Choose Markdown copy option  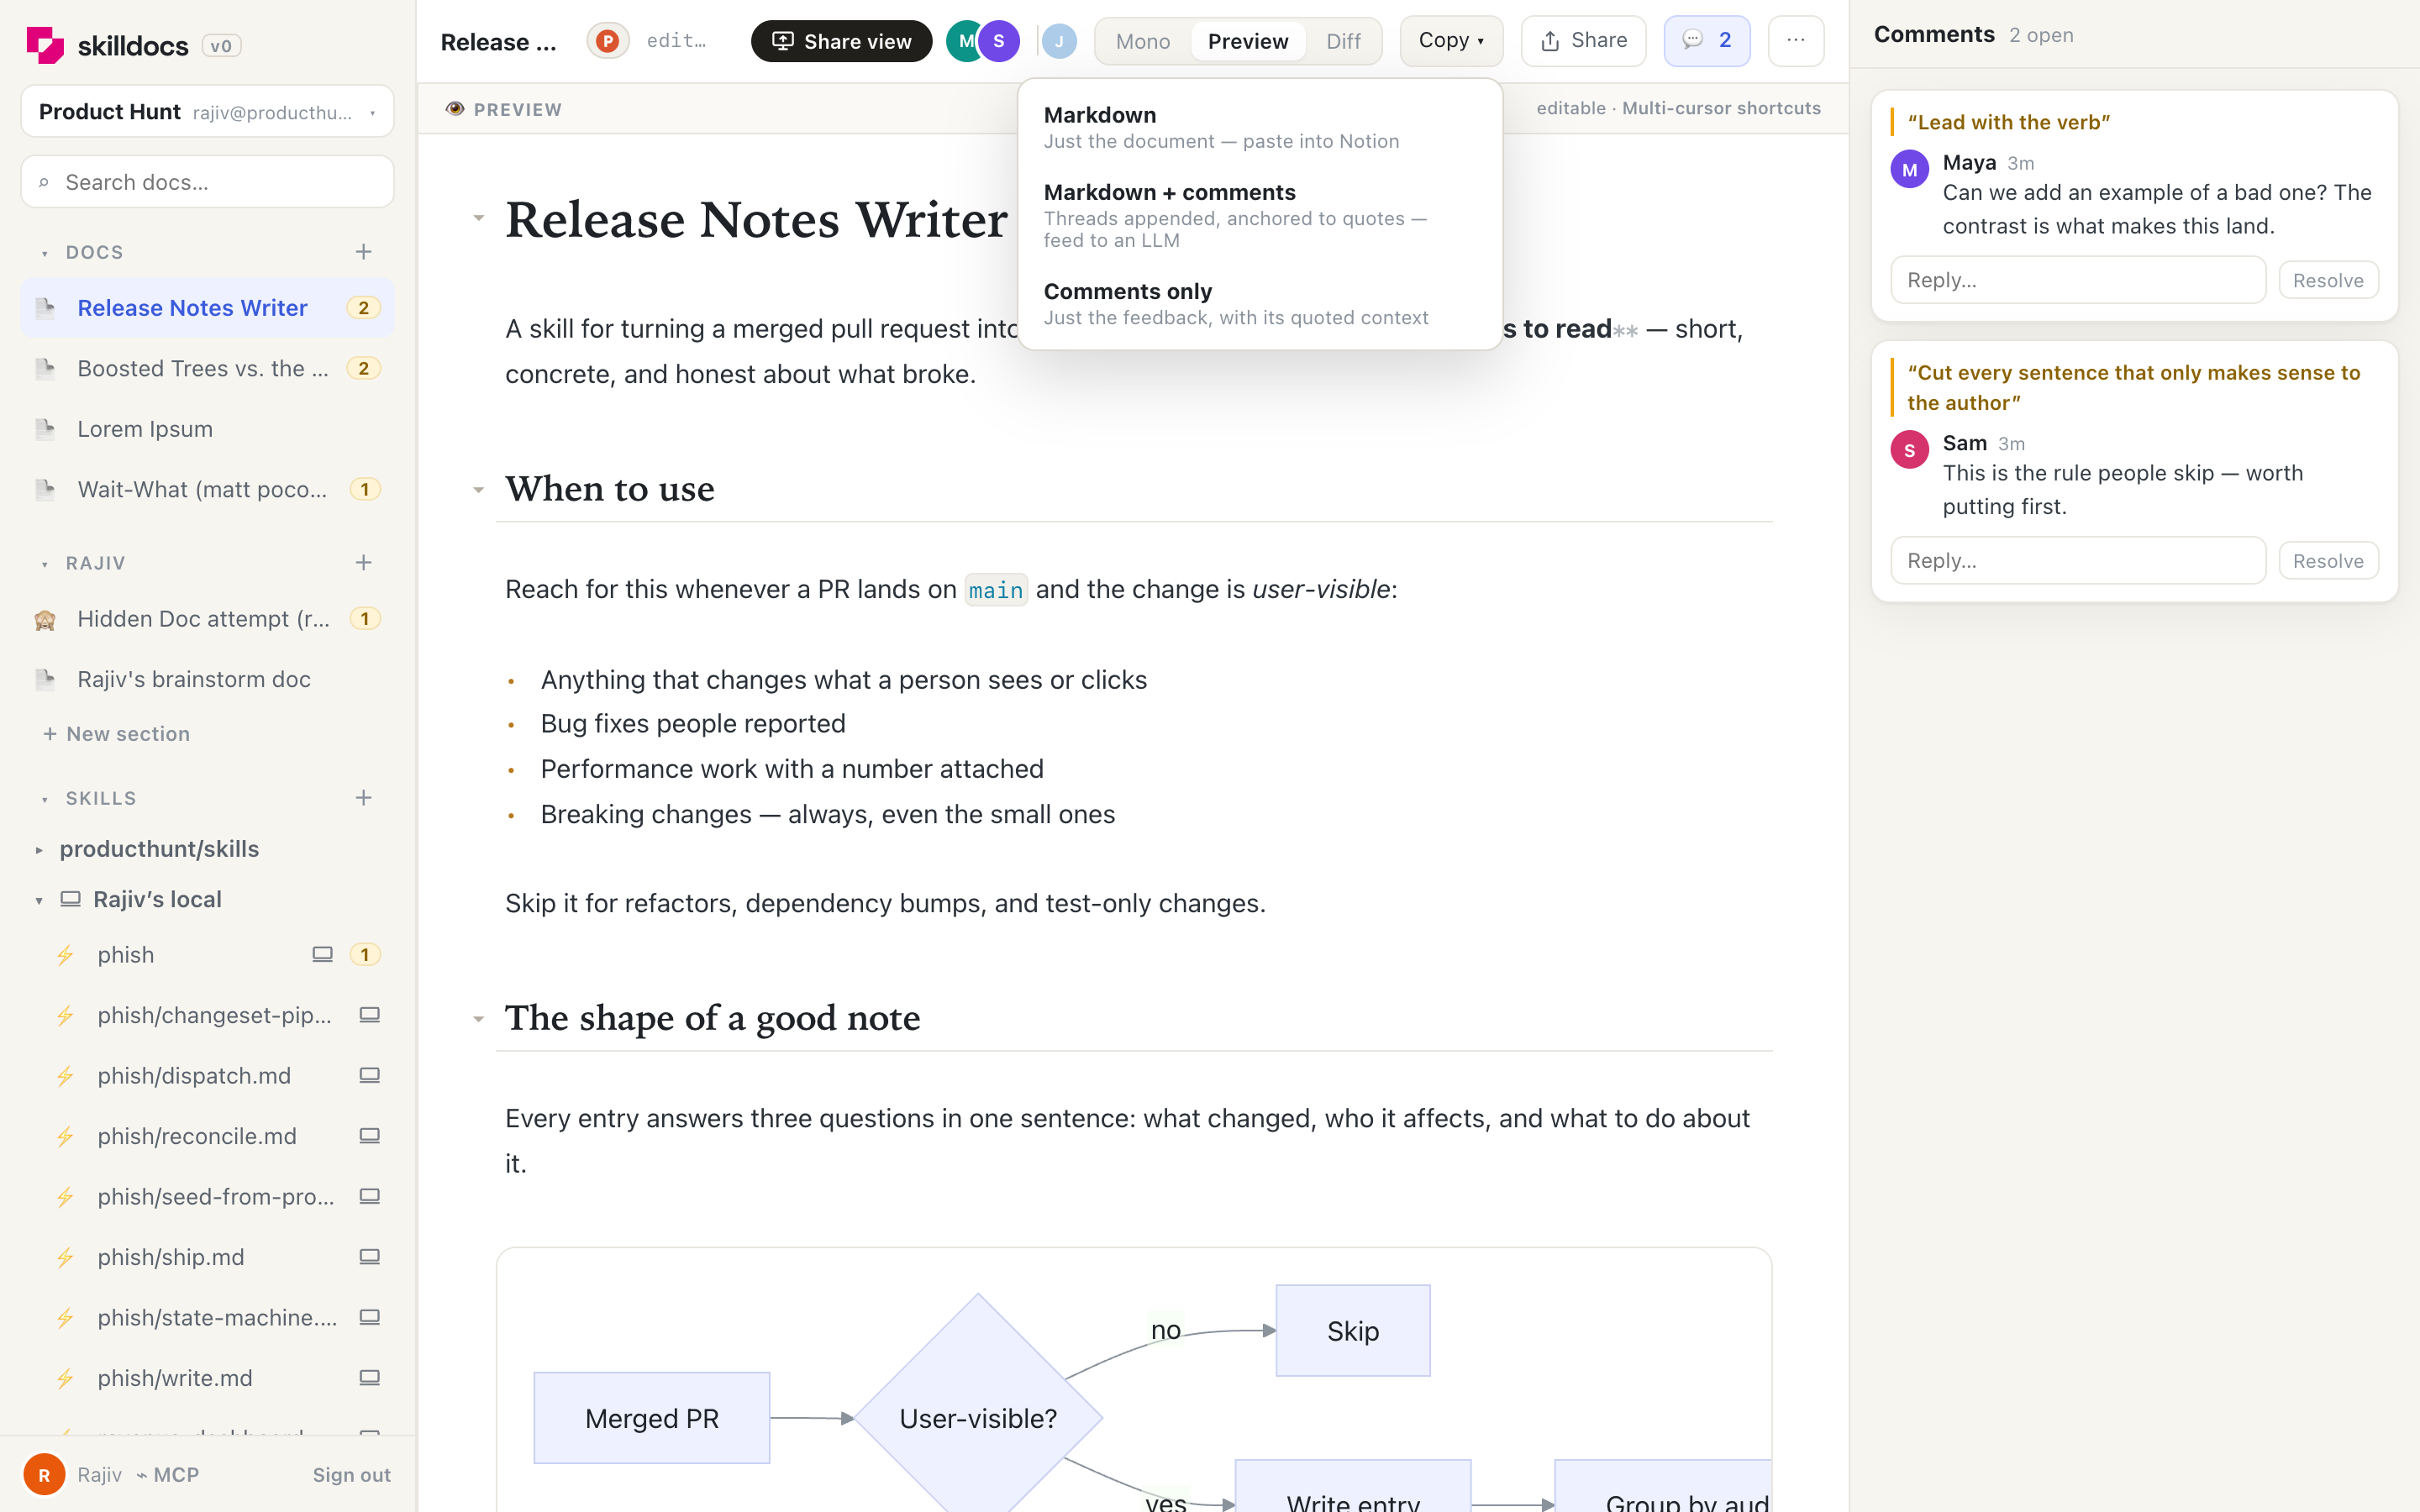click(x=1259, y=128)
